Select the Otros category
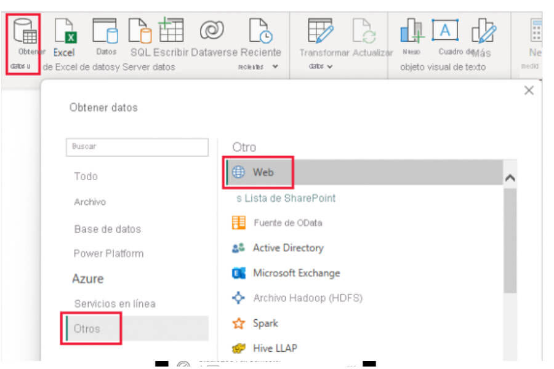This screenshot has width=554, height=369. [x=137, y=328]
